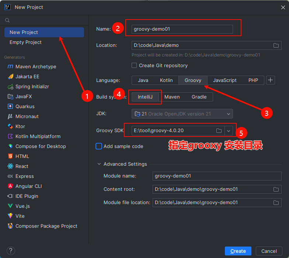This screenshot has width=289, height=258.
Task: Click the Vite logo icon
Action: 10,216
